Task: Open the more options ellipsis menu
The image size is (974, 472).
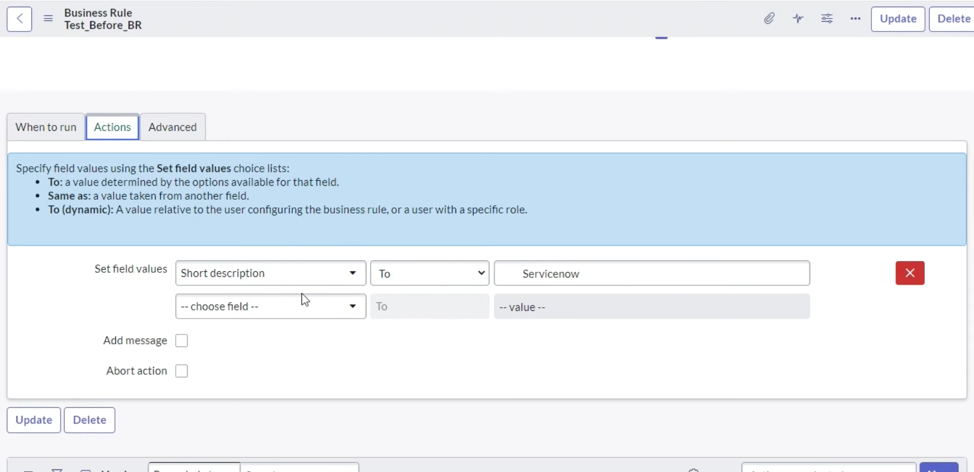Action: pyautogui.click(x=854, y=19)
